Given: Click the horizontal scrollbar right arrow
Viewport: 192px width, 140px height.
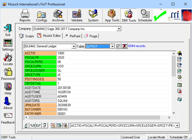Looking at the screenshot, I should pyautogui.click(x=169, y=117).
